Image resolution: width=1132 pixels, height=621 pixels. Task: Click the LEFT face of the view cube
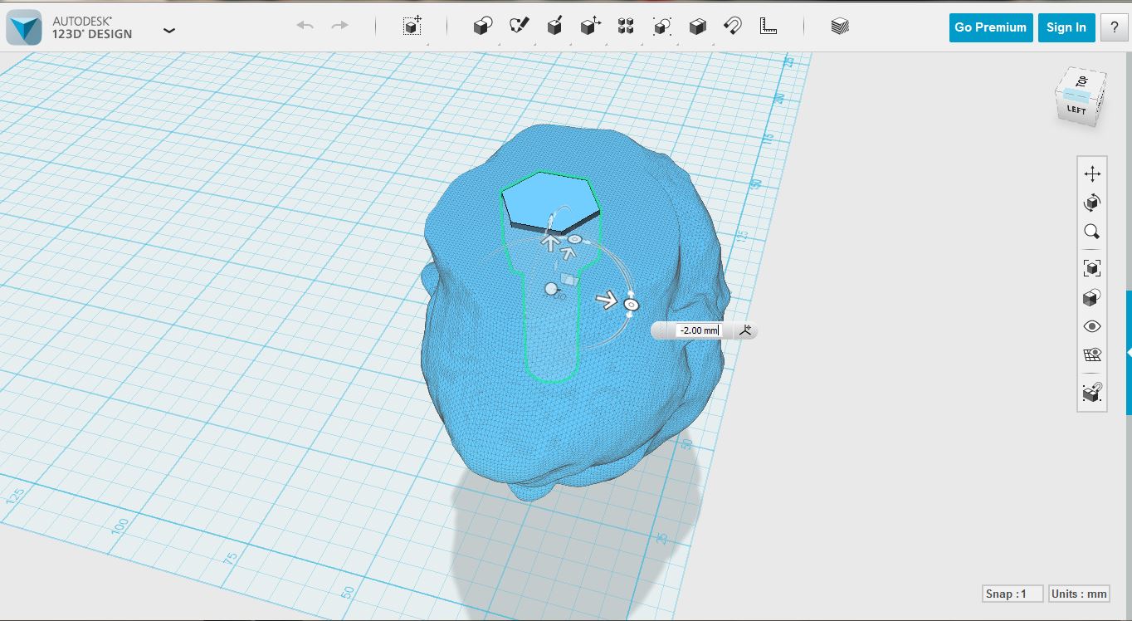click(x=1076, y=110)
